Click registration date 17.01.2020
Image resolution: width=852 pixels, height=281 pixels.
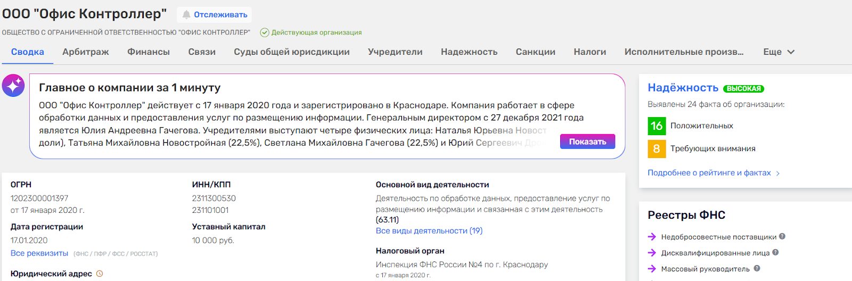coord(29,240)
